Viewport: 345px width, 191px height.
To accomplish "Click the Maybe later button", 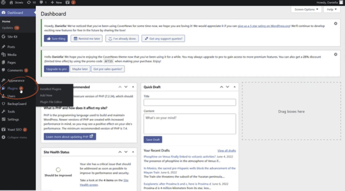I will [x=80, y=69].
